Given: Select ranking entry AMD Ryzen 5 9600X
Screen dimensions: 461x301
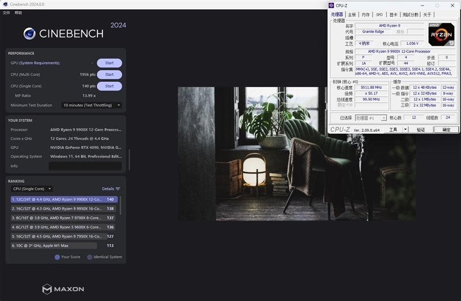Looking at the screenshot, I should tap(63, 227).
